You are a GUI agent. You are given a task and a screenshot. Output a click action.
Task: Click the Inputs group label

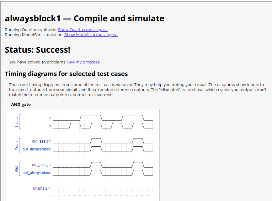(x=17, y=122)
